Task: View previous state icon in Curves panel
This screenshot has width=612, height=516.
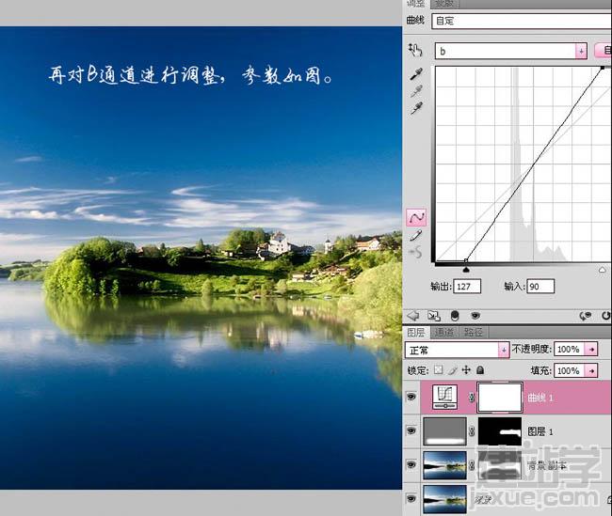Action: pyautogui.click(x=586, y=316)
